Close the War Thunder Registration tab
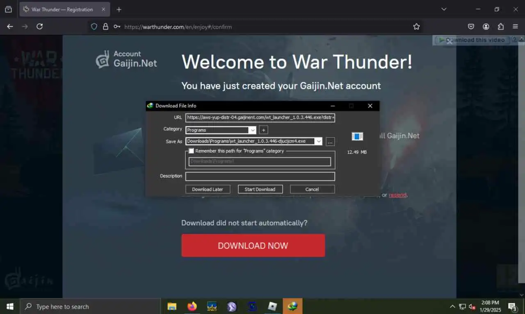Viewport: 525px width, 314px height. pyautogui.click(x=104, y=9)
